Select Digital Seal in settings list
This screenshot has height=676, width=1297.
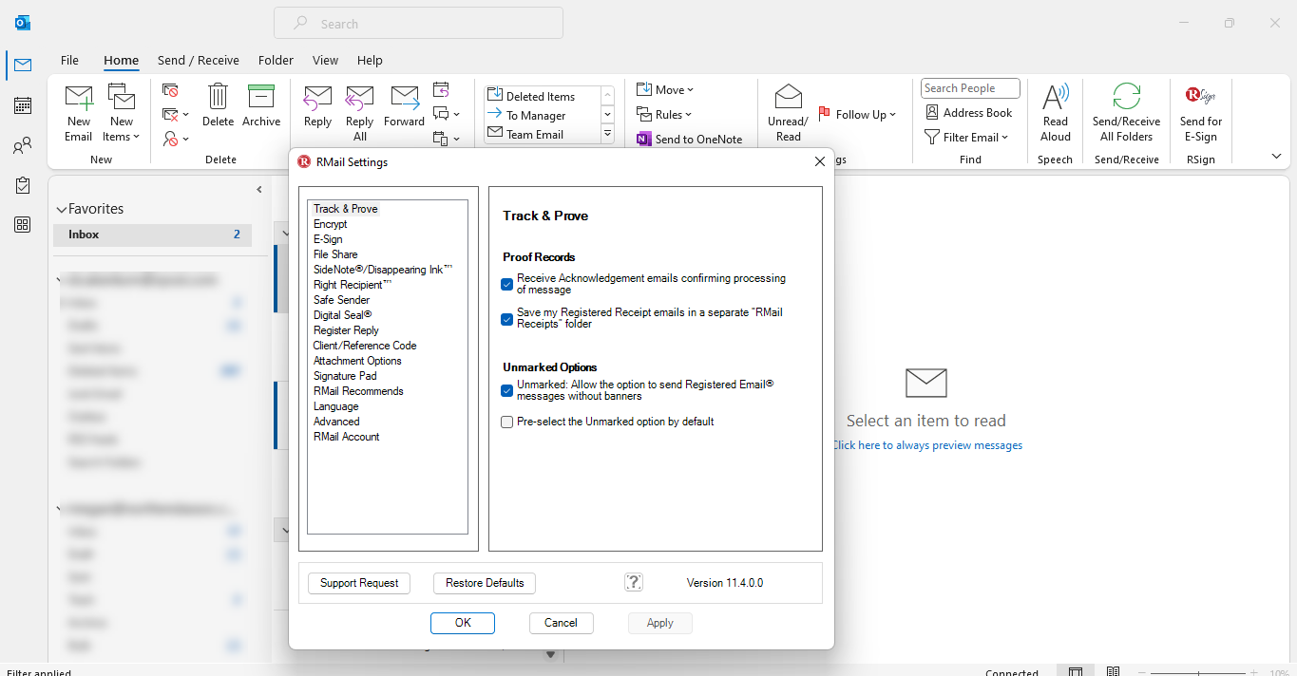click(342, 315)
